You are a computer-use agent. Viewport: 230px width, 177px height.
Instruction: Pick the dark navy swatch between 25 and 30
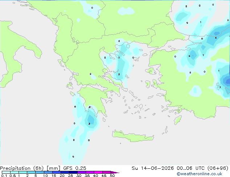point(73,172)
